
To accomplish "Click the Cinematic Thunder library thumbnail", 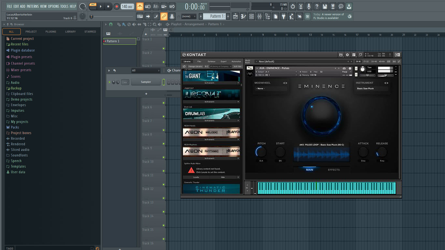I will pyautogui.click(x=211, y=189).
